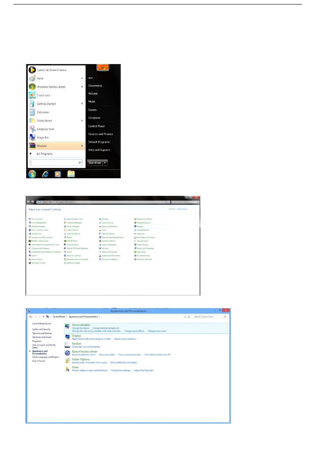315x471 pixels.
Task: Click Adjust screen resolution link
Action: pos(125,339)
